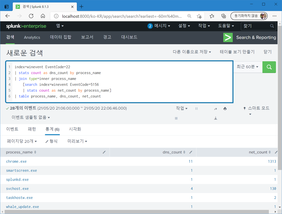Stop the search job with the stop icon
The width and height of the screenshot is (282, 214).
coord(176,118)
